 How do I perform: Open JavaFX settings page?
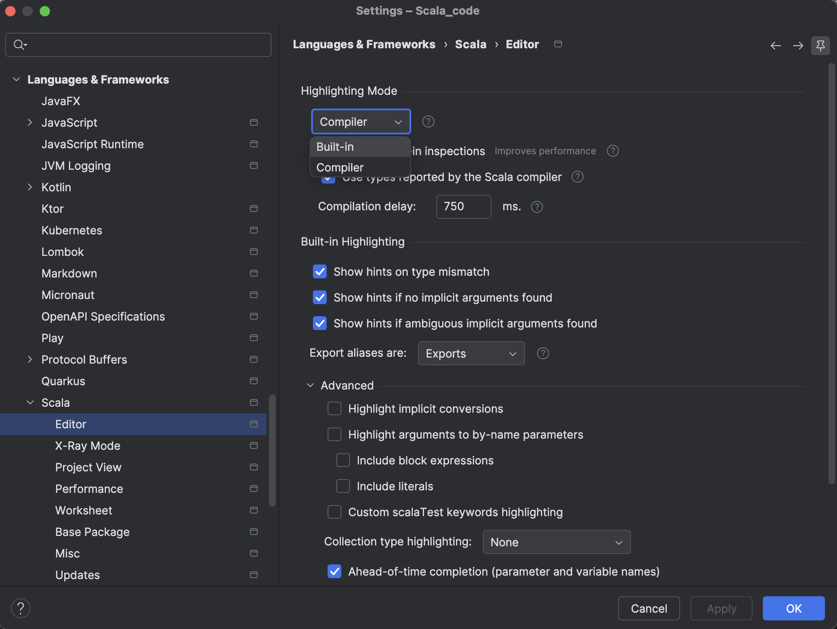coord(61,101)
